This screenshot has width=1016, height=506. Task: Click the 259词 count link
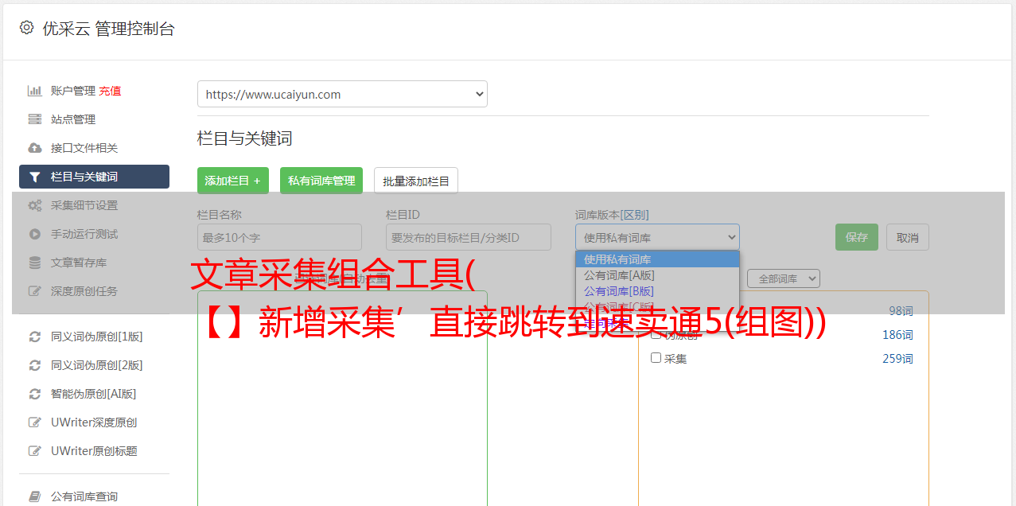tap(897, 358)
